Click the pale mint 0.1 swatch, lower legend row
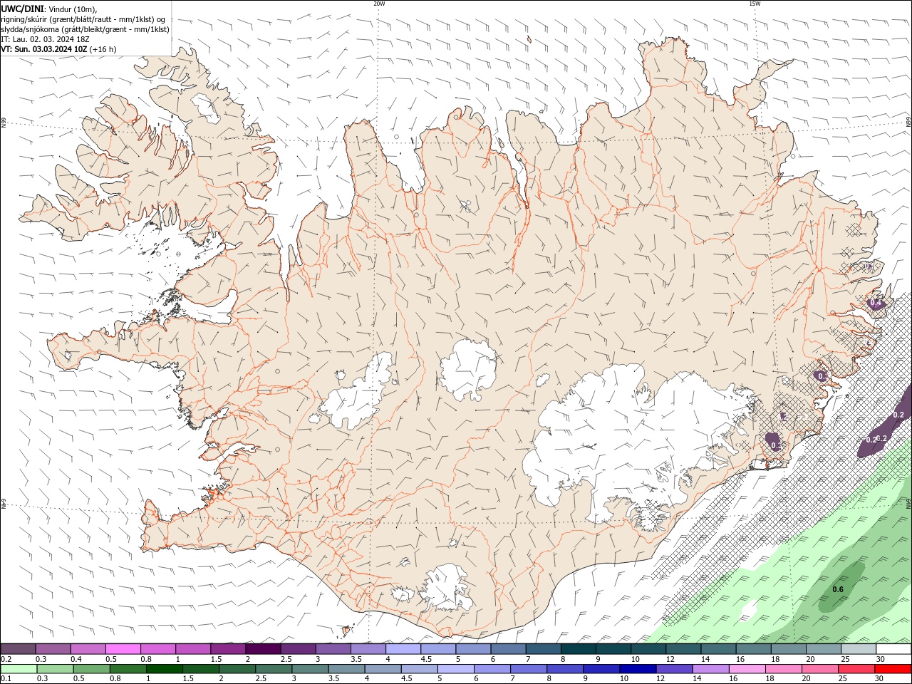912x684 pixels. pos(19,669)
